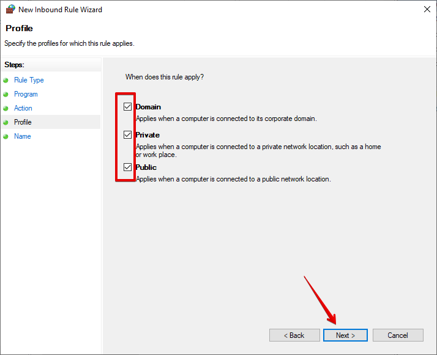Jump to the Action step
Viewport: 437px width, 355px height.
tap(23, 108)
